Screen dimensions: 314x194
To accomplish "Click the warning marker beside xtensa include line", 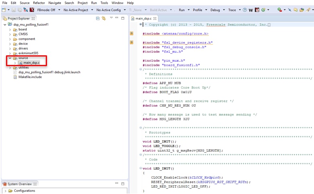I will point(131,33).
